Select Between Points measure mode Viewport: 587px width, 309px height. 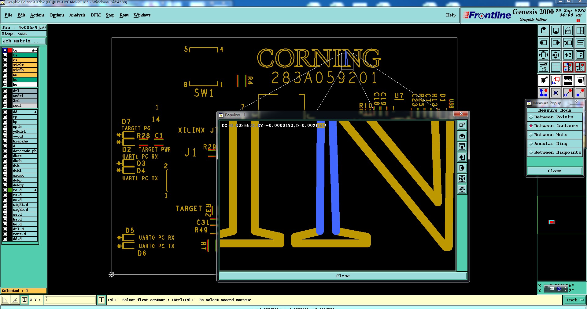[555, 117]
